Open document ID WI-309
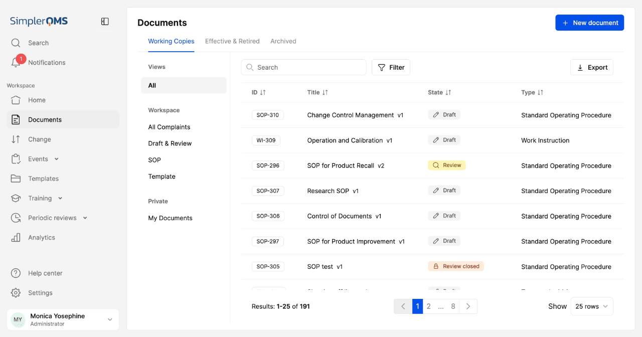 point(266,140)
